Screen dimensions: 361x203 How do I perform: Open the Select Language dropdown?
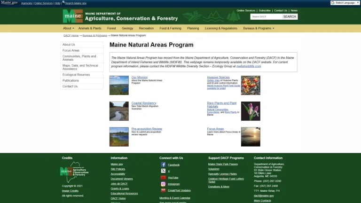coord(345,3)
